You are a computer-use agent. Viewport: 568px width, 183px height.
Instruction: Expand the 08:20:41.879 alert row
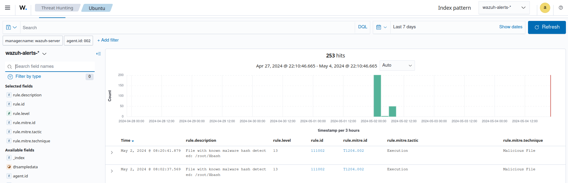pos(112,153)
